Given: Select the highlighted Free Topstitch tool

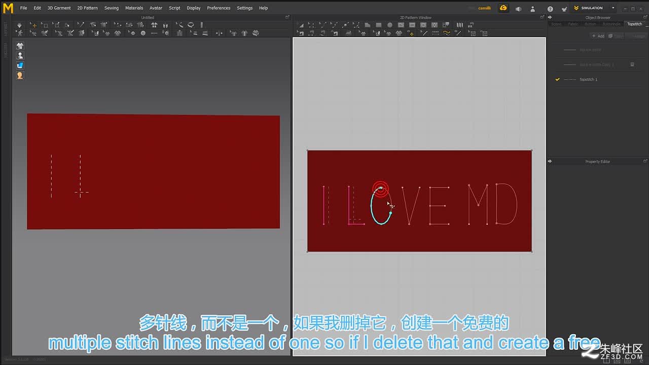Looking at the screenshot, I should point(446,33).
